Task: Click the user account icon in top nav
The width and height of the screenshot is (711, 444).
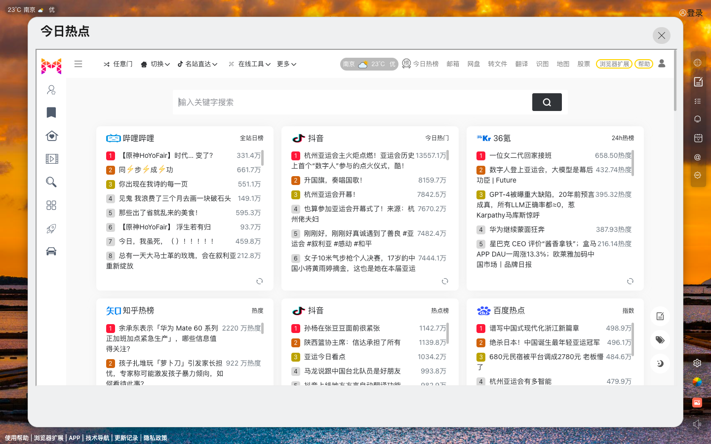Action: pos(662,64)
